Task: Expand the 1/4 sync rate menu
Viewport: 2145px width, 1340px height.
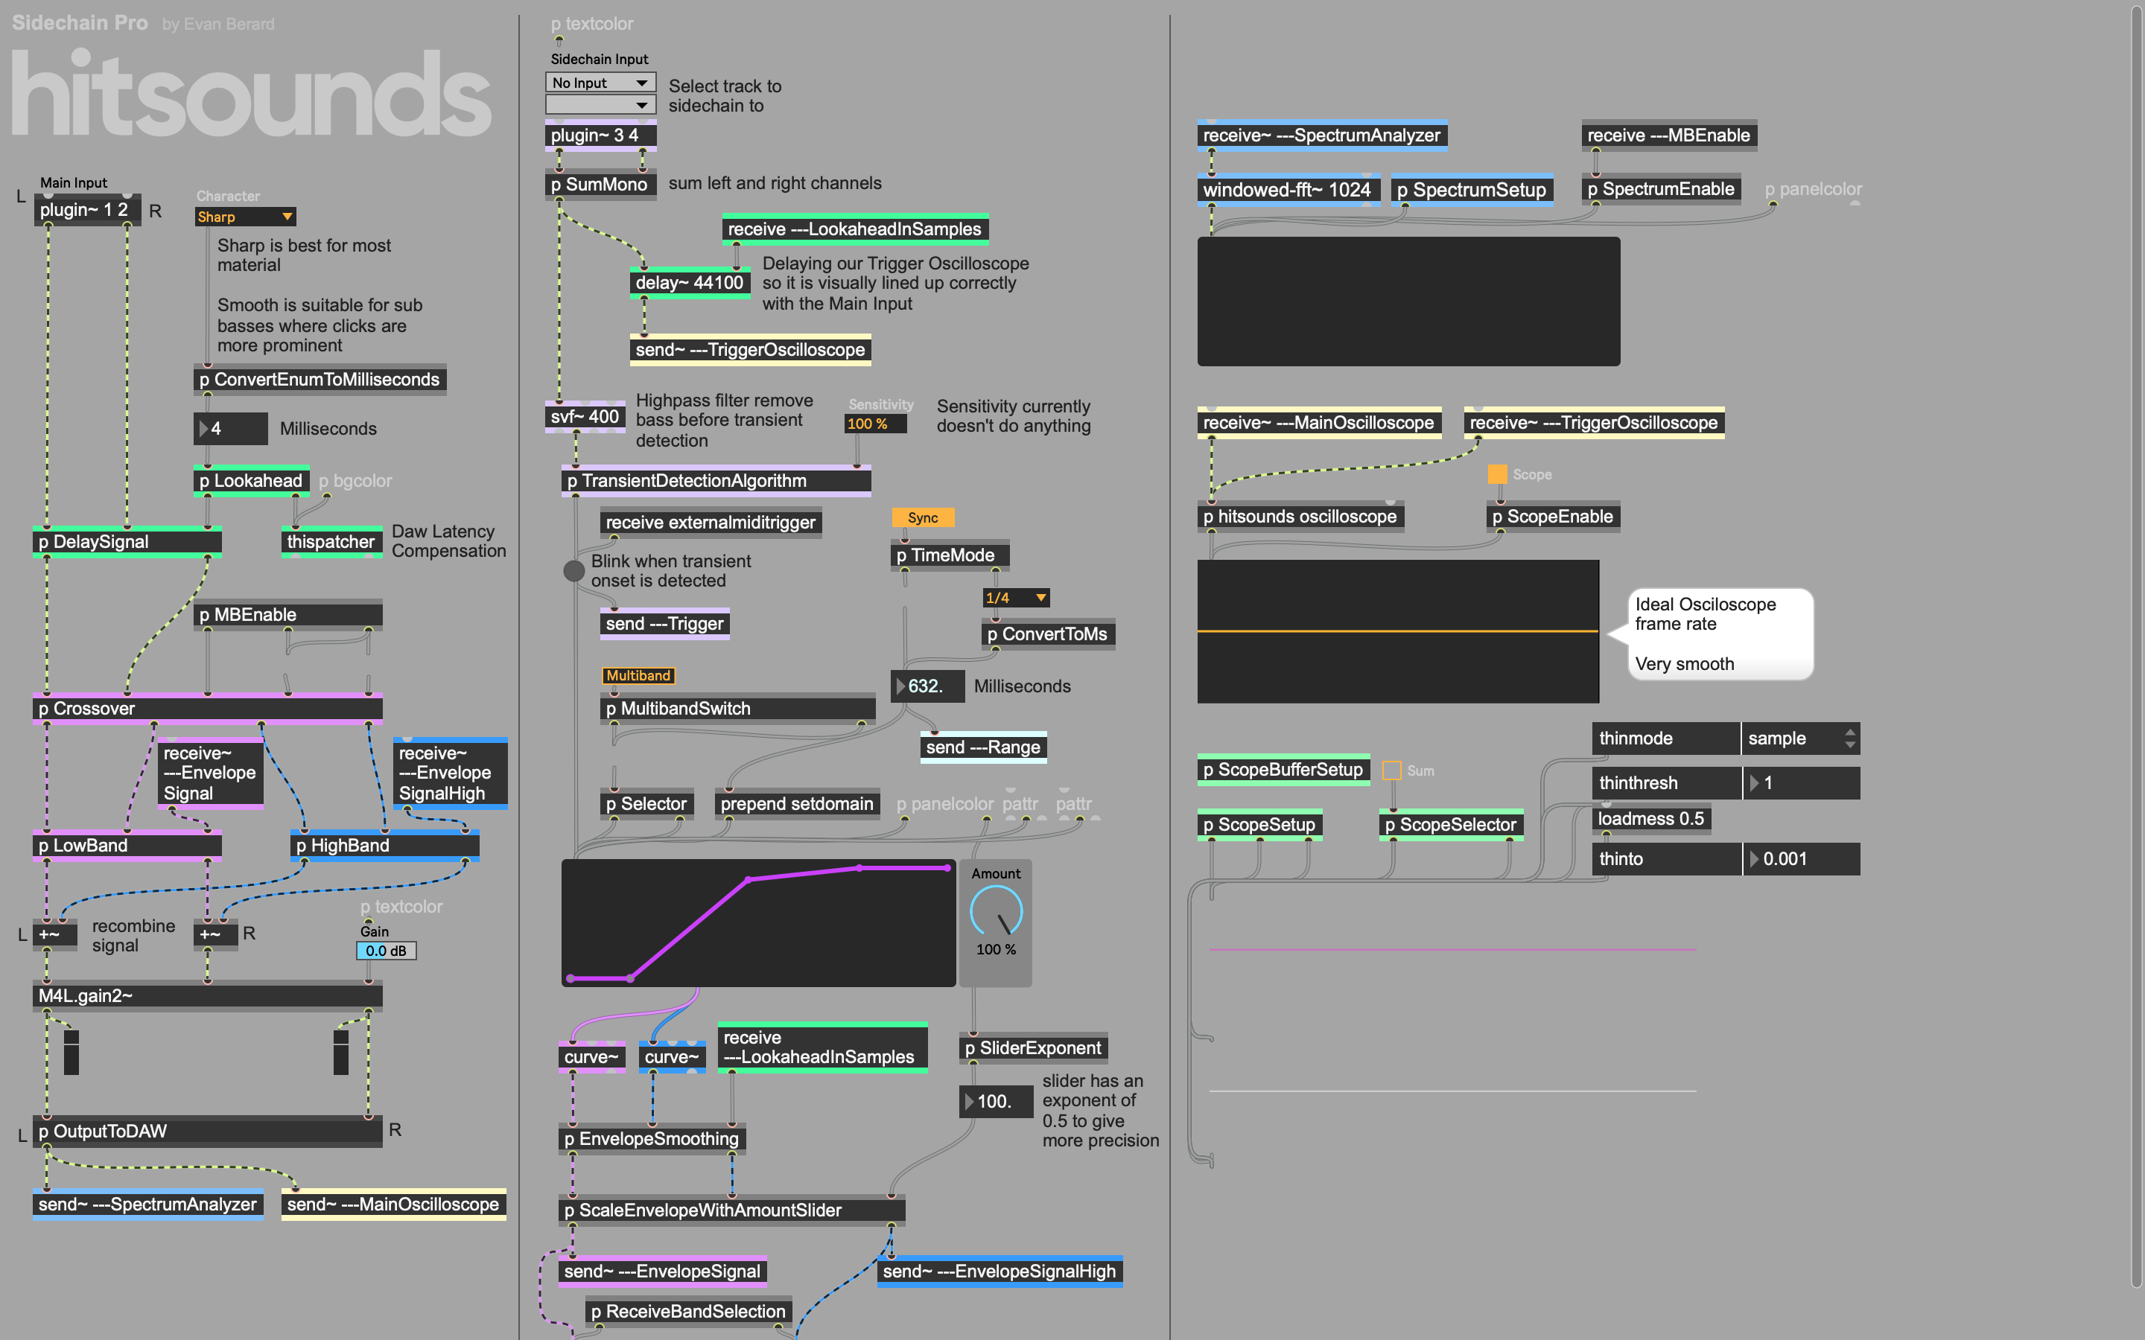Action: pyautogui.click(x=1016, y=599)
